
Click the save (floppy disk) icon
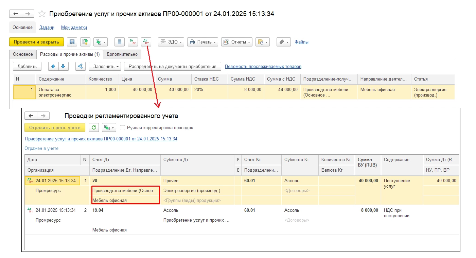[72, 42]
